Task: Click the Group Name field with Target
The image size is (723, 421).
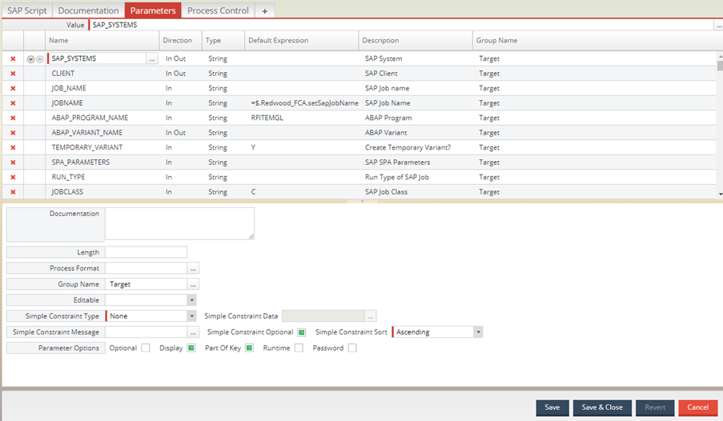Action: click(147, 284)
